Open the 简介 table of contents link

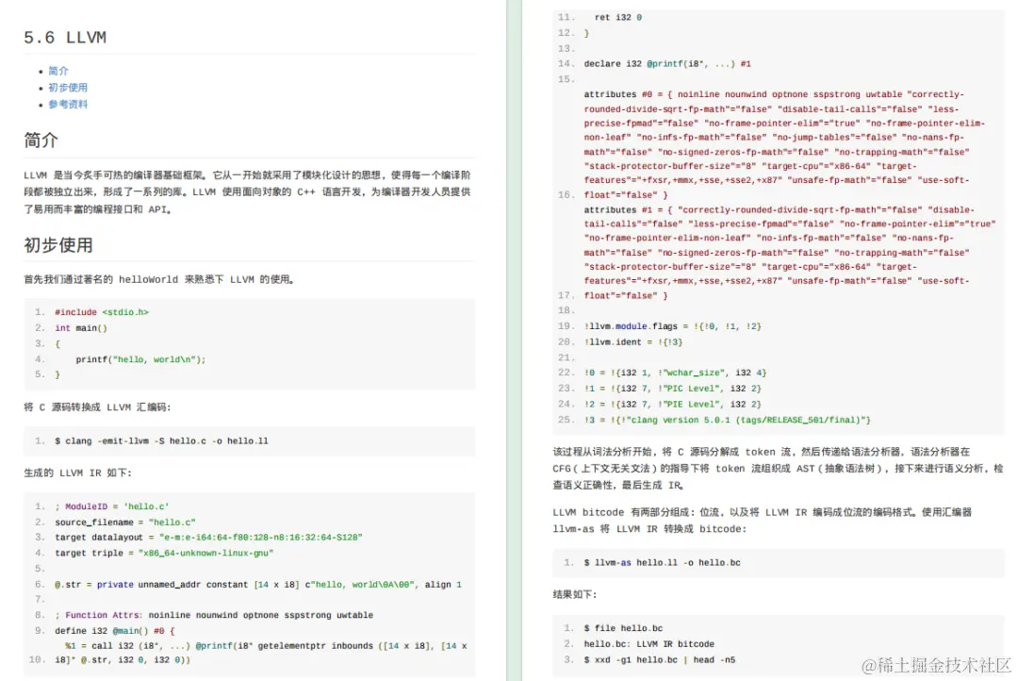(x=57, y=71)
